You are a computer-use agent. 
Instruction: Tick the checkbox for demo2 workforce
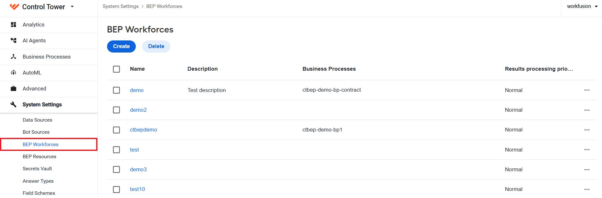point(116,110)
